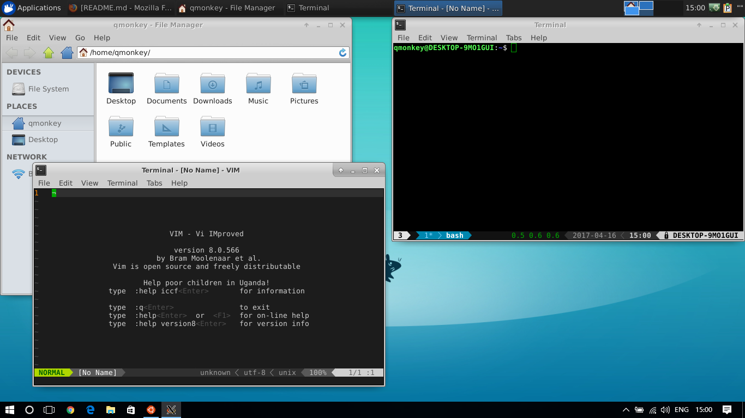The image size is (745, 418).
Task: Launch Chrome from Windows taskbar
Action: [70, 410]
